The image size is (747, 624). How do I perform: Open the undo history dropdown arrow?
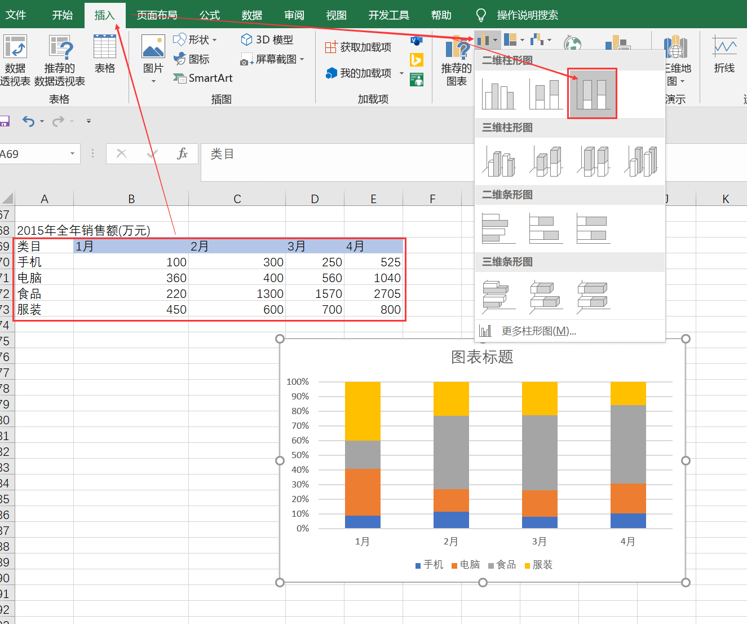click(42, 121)
